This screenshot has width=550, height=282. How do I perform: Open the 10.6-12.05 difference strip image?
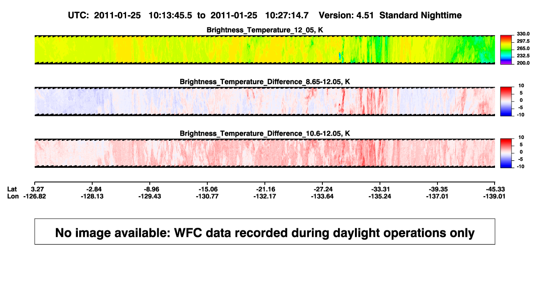[264, 153]
